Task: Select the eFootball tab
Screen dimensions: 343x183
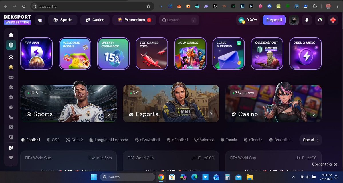Action: 177,140
